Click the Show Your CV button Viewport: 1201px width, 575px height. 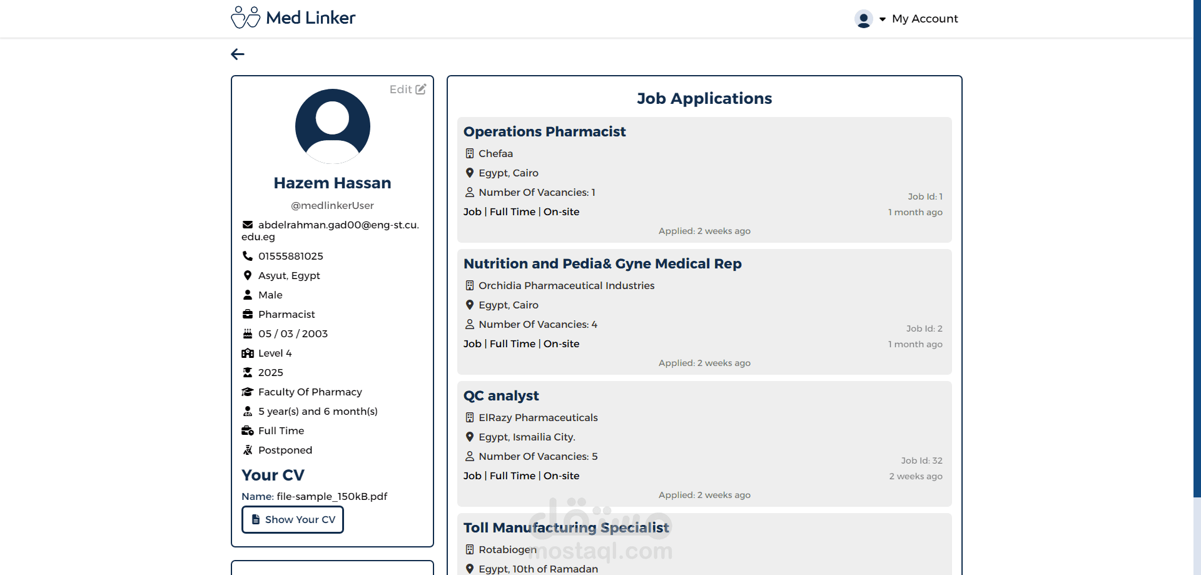coord(293,519)
